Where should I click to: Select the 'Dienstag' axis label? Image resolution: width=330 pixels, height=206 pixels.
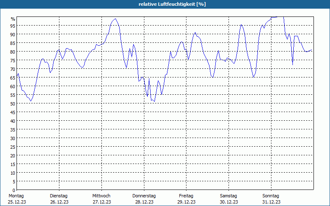click(x=59, y=196)
